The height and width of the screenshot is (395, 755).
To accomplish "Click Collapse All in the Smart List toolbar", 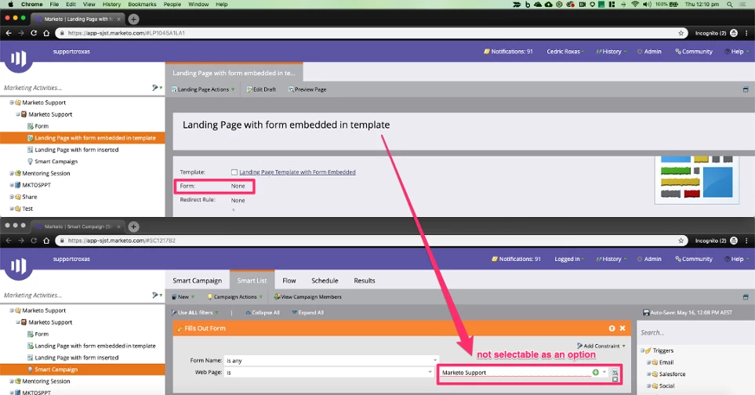I will point(263,313).
